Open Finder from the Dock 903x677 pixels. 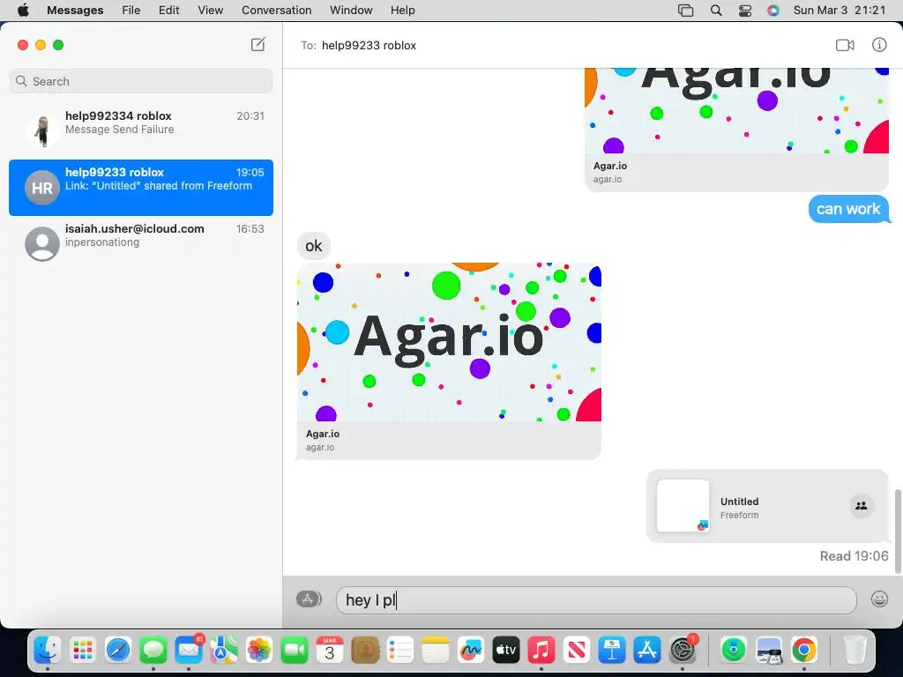(x=48, y=650)
